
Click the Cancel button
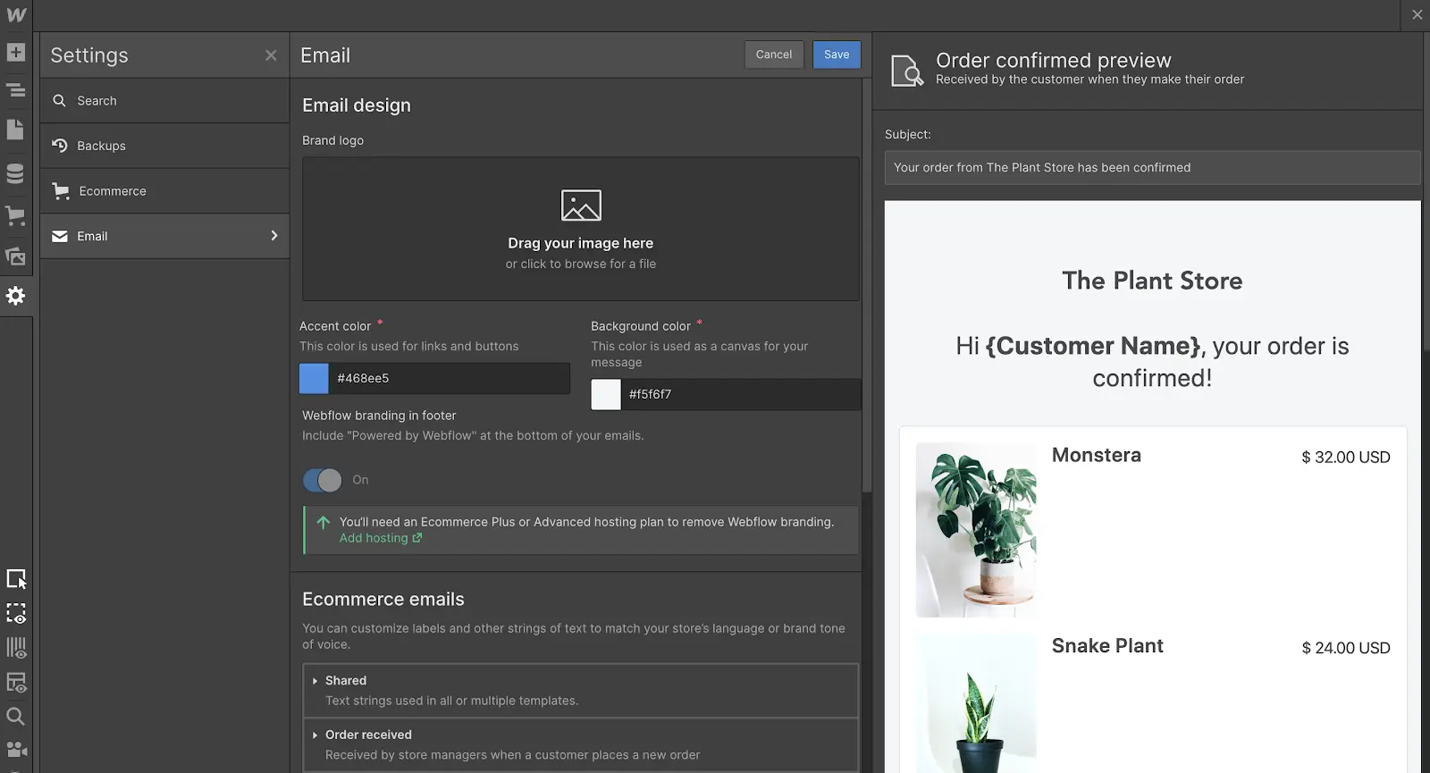pyautogui.click(x=774, y=55)
